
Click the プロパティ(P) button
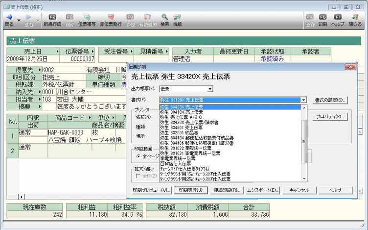point(330,117)
